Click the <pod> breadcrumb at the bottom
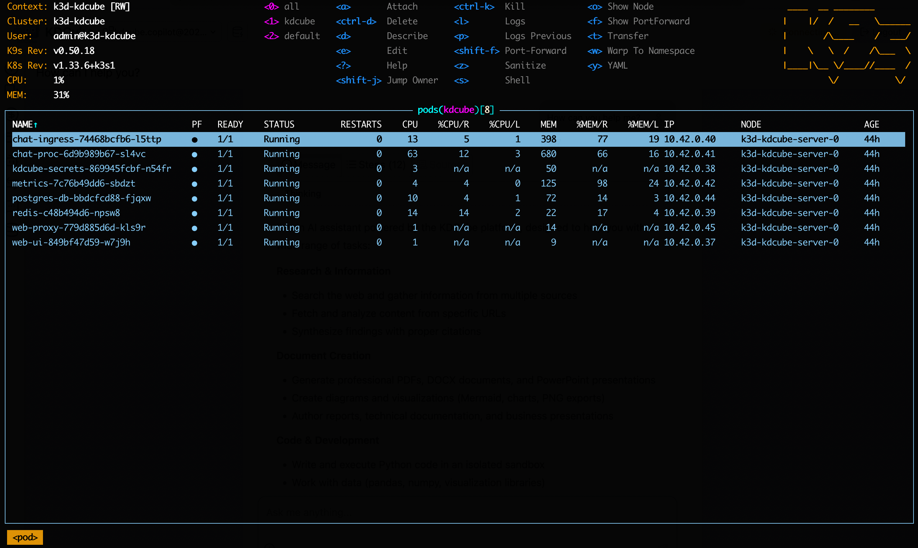 pyautogui.click(x=25, y=537)
